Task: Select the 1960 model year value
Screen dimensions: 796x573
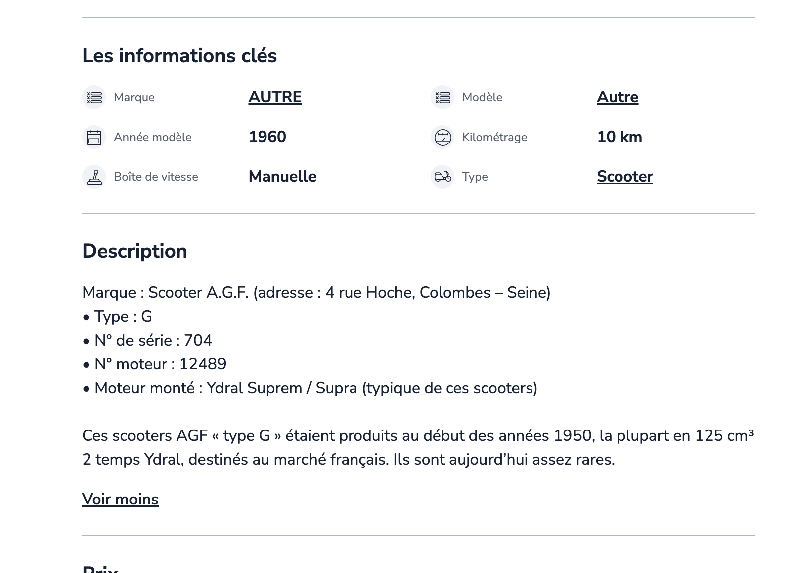Action: tap(267, 137)
